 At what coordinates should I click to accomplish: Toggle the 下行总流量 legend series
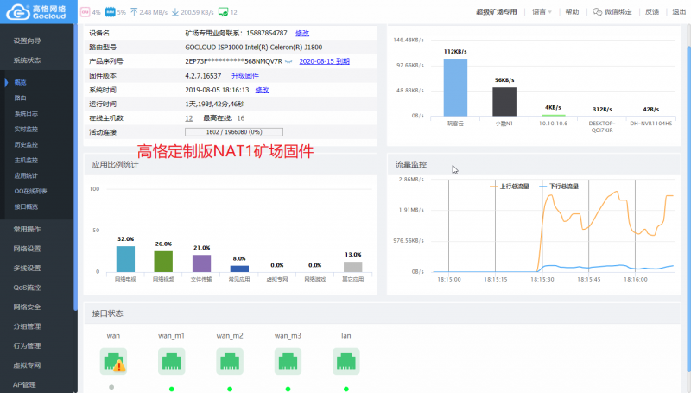click(559, 187)
